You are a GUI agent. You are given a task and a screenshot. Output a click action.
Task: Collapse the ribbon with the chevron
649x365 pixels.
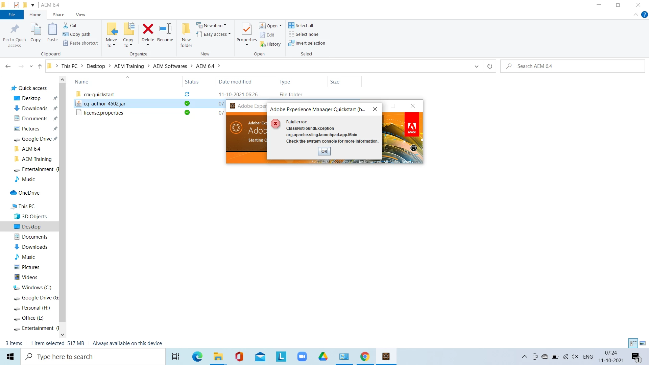[x=635, y=15]
